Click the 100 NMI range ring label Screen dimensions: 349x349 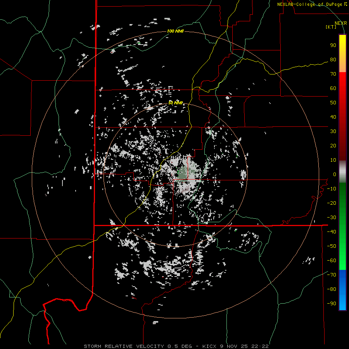point(175,31)
